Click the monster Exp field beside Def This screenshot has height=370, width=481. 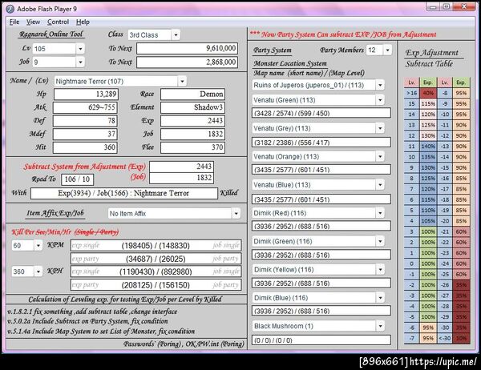click(192, 121)
